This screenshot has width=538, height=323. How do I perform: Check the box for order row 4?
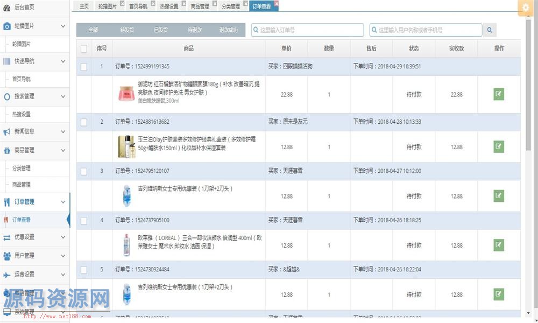tap(84, 221)
